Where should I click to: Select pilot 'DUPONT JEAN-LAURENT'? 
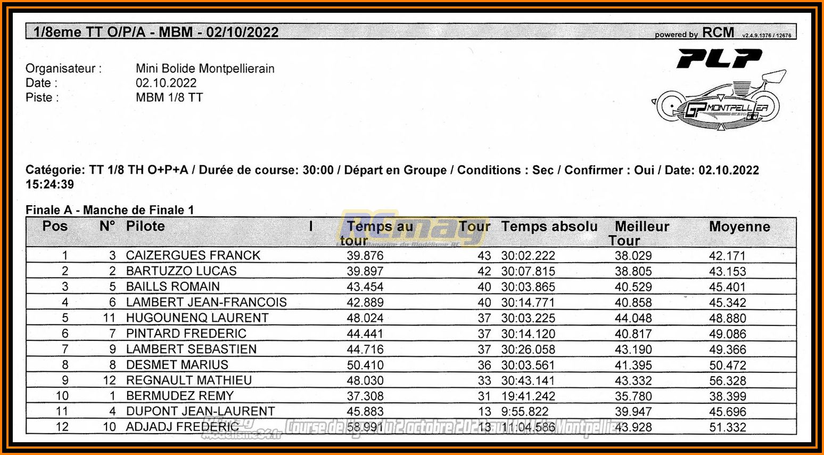201,411
